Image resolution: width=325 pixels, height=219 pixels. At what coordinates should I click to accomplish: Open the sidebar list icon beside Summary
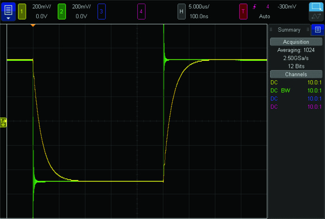click(x=317, y=29)
